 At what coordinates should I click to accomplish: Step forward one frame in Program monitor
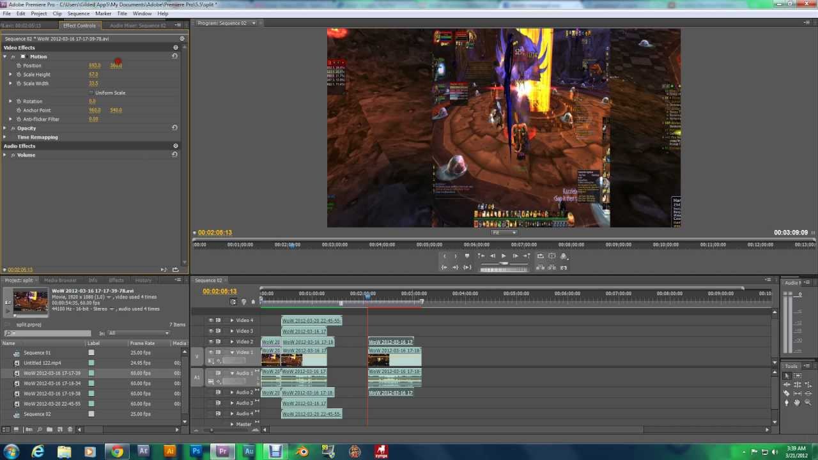point(516,256)
